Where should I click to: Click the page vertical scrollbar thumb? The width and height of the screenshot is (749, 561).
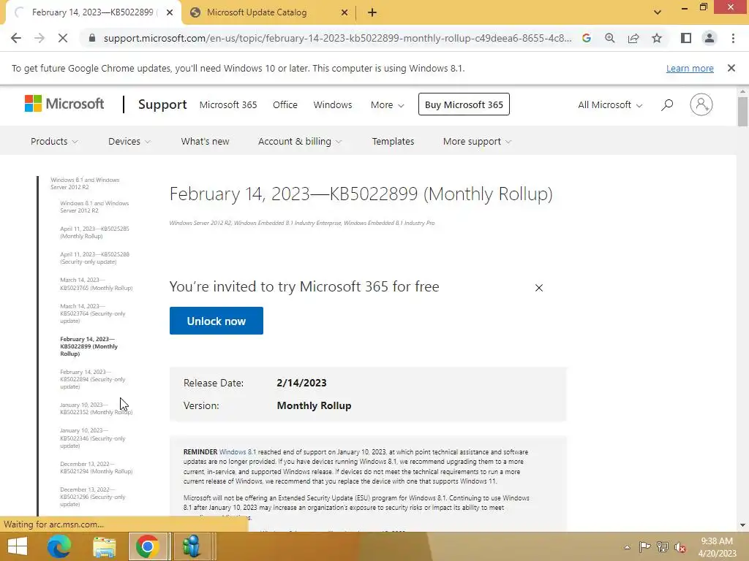pyautogui.click(x=742, y=112)
